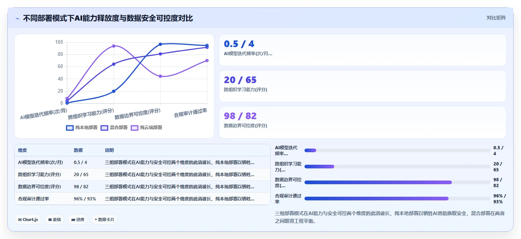This screenshot has width=521, height=239.
Task: Click the 纯云端部署 data point at value 44
Action: click(x=160, y=76)
